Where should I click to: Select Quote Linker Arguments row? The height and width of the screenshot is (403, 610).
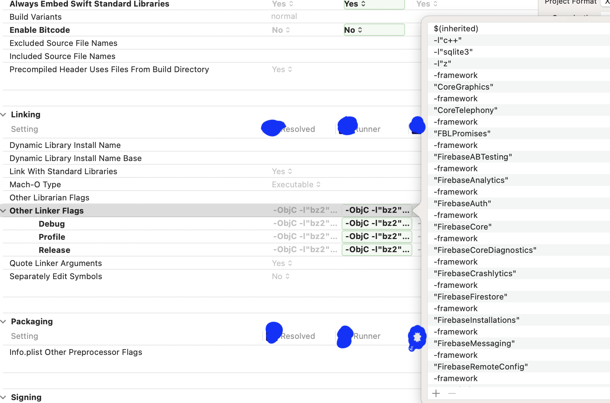point(212,263)
